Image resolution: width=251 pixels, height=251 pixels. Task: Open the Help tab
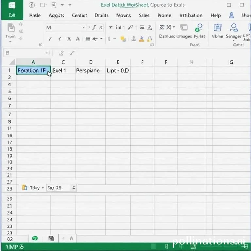tap(216, 15)
